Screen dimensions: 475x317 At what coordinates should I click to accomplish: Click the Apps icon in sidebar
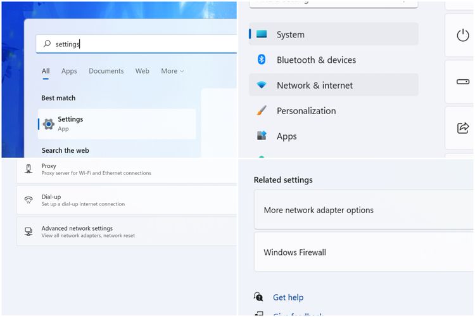(x=262, y=135)
